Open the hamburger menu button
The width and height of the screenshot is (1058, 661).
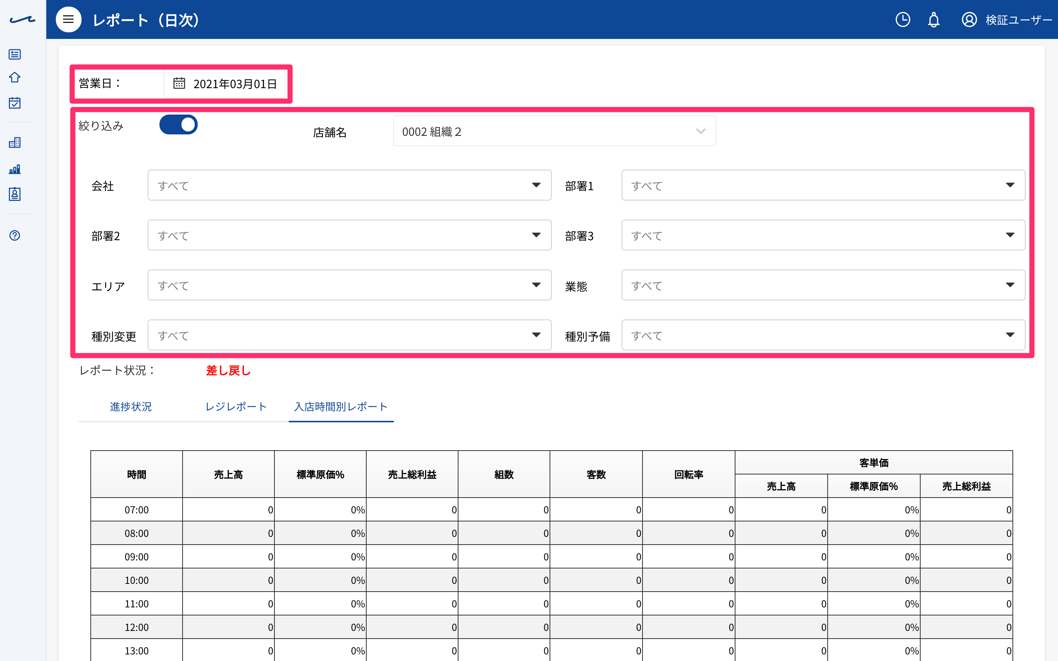coord(68,20)
